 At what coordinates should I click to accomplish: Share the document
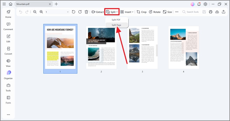(x=223, y=12)
